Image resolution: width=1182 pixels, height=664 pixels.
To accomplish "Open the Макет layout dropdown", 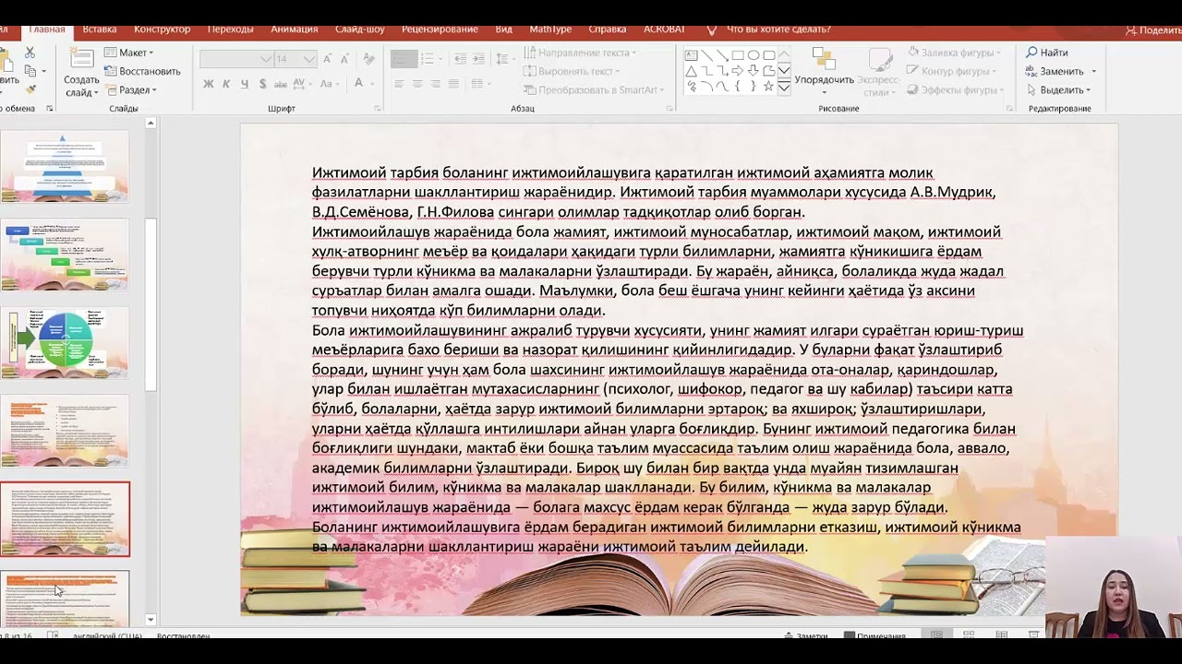I will (x=129, y=53).
